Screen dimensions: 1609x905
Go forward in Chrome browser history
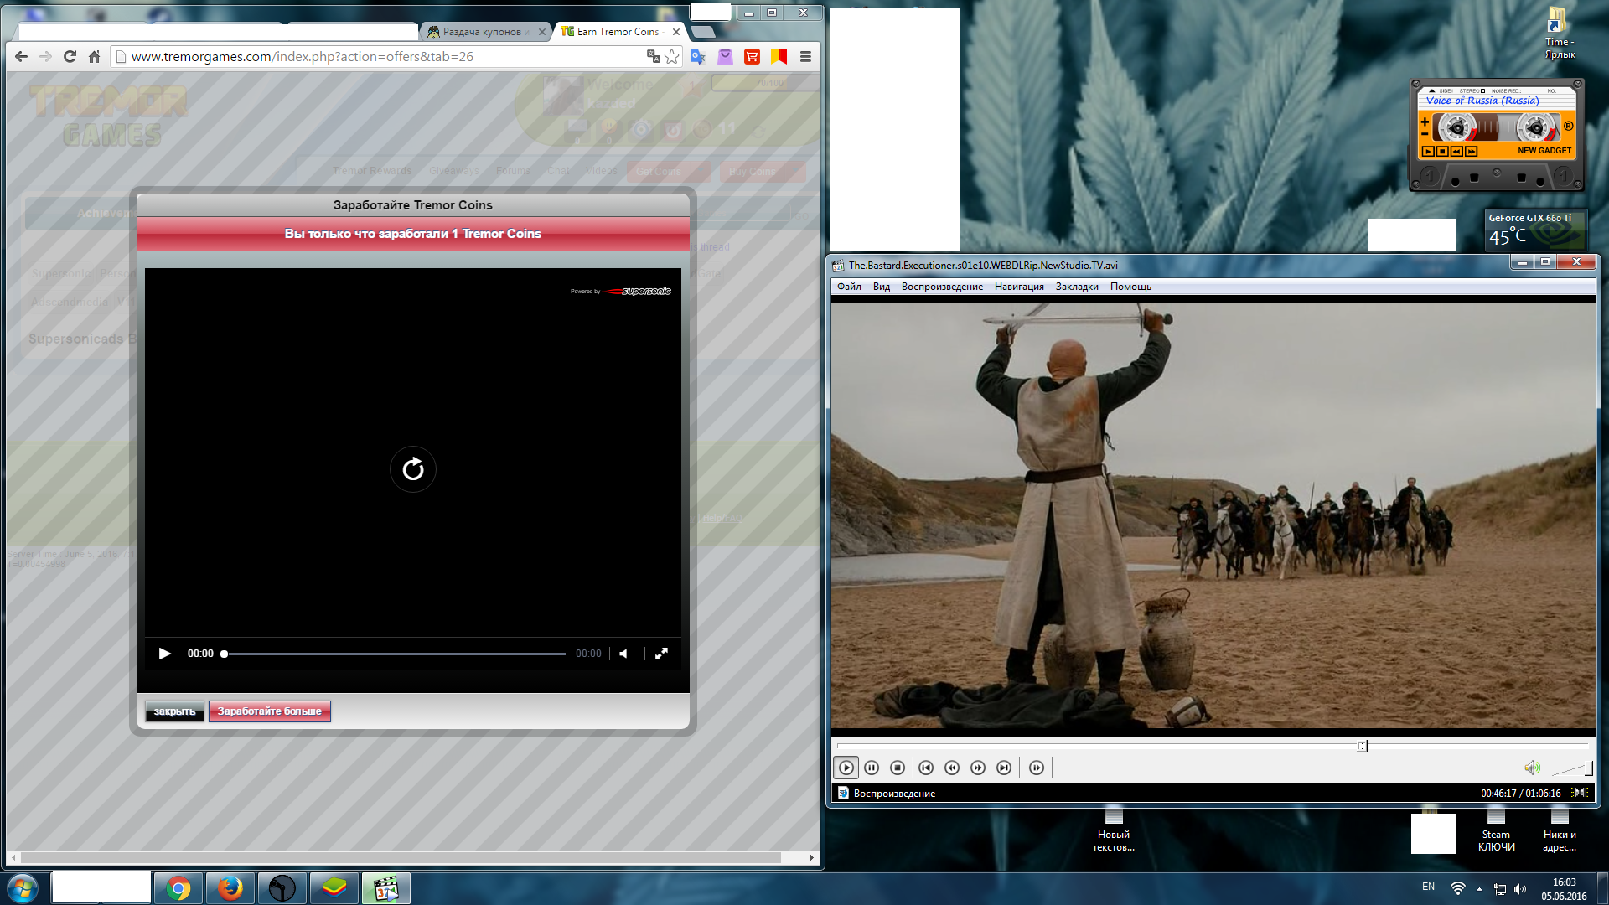[45, 57]
